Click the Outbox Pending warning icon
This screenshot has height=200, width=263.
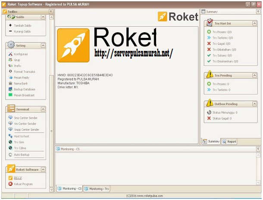(210, 103)
